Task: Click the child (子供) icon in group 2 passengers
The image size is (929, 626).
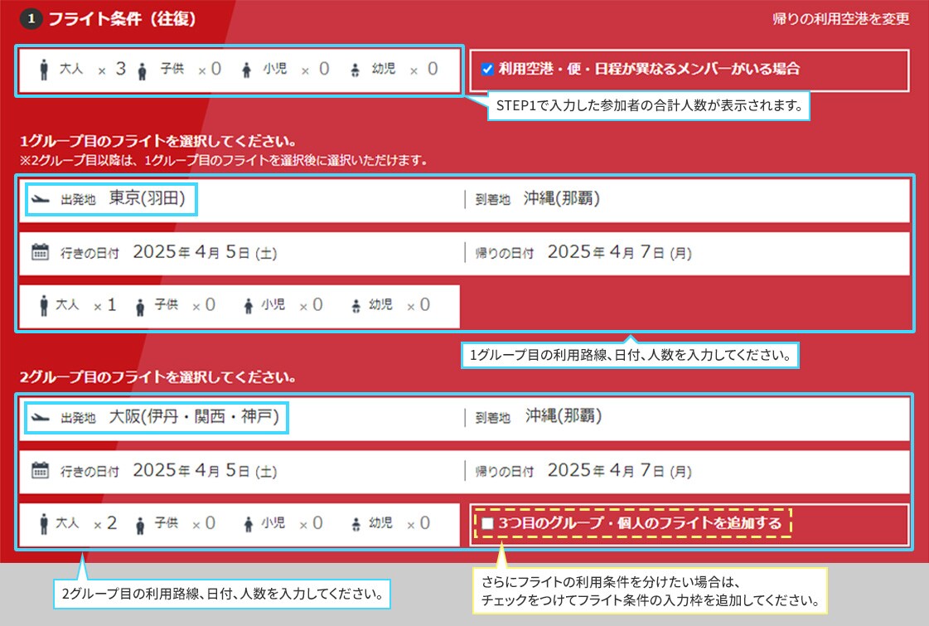Action: click(139, 524)
